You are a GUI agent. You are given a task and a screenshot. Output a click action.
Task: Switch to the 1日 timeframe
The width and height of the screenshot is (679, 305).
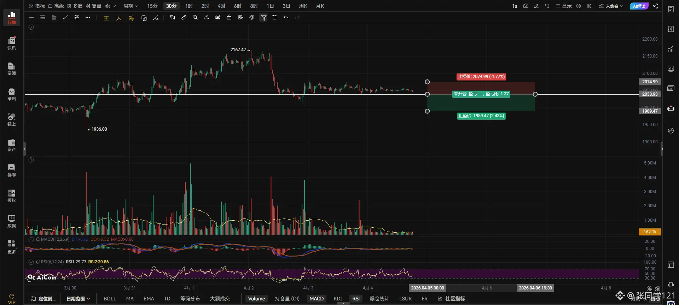click(x=270, y=6)
